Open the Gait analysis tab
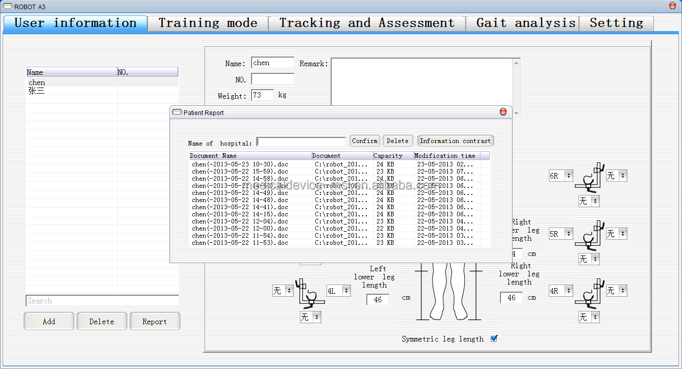The image size is (682, 369). point(525,23)
